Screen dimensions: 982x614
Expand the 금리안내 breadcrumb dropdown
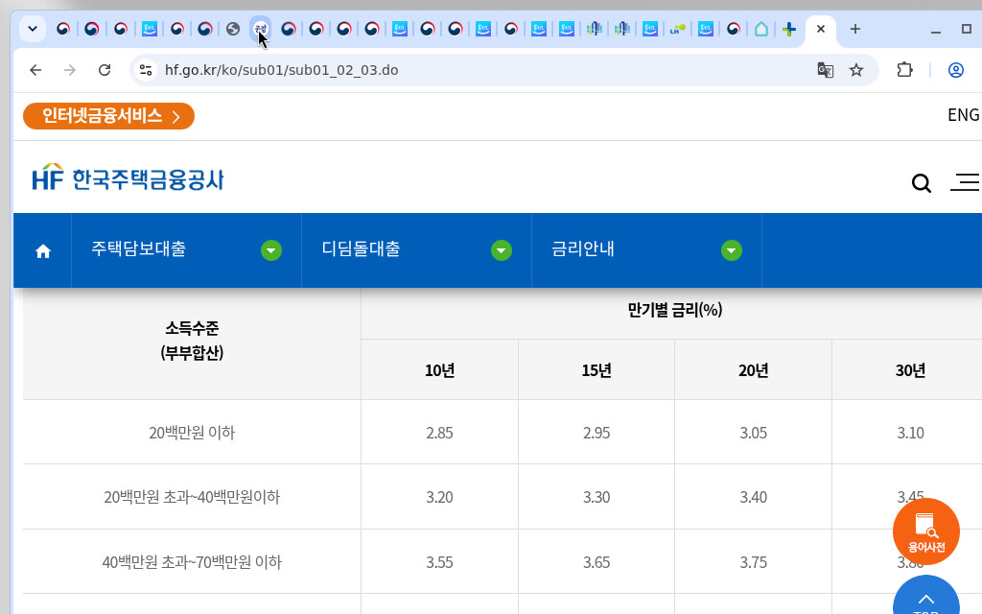[732, 250]
